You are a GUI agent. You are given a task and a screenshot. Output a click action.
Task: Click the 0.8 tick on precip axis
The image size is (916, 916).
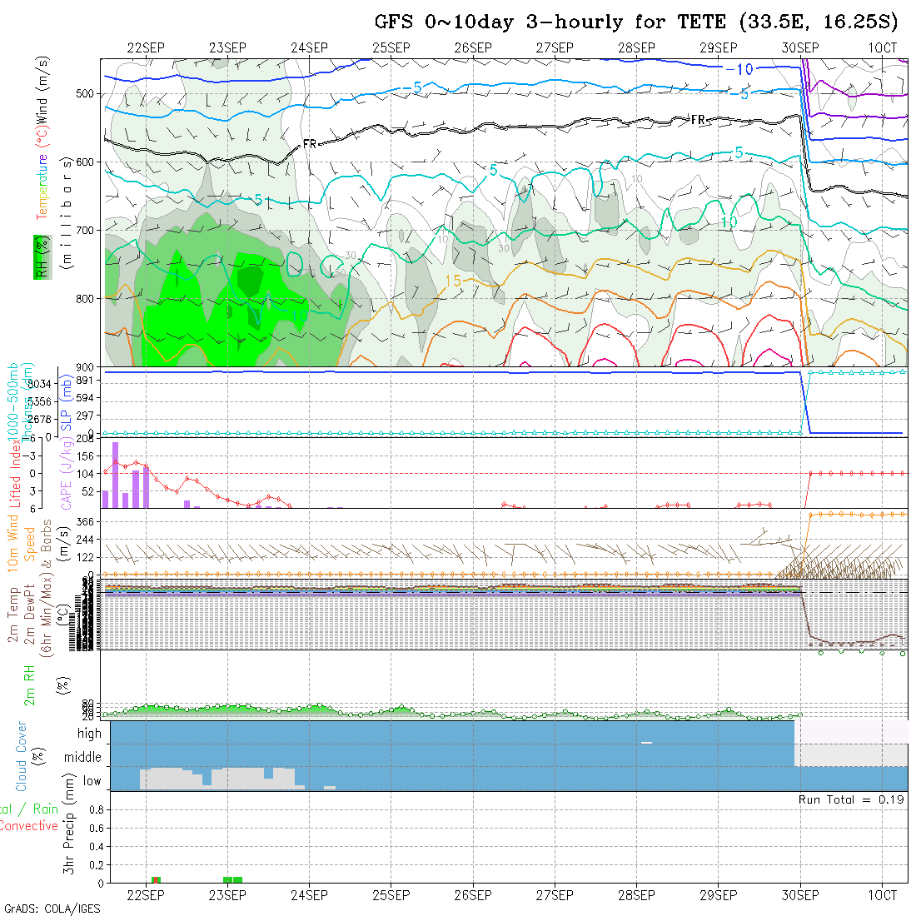[95, 809]
